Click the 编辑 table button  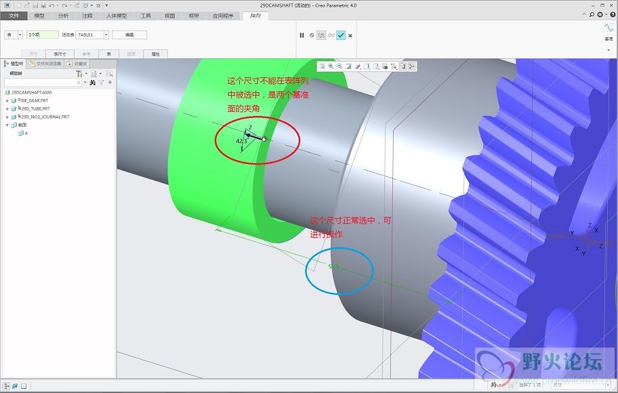click(x=129, y=35)
